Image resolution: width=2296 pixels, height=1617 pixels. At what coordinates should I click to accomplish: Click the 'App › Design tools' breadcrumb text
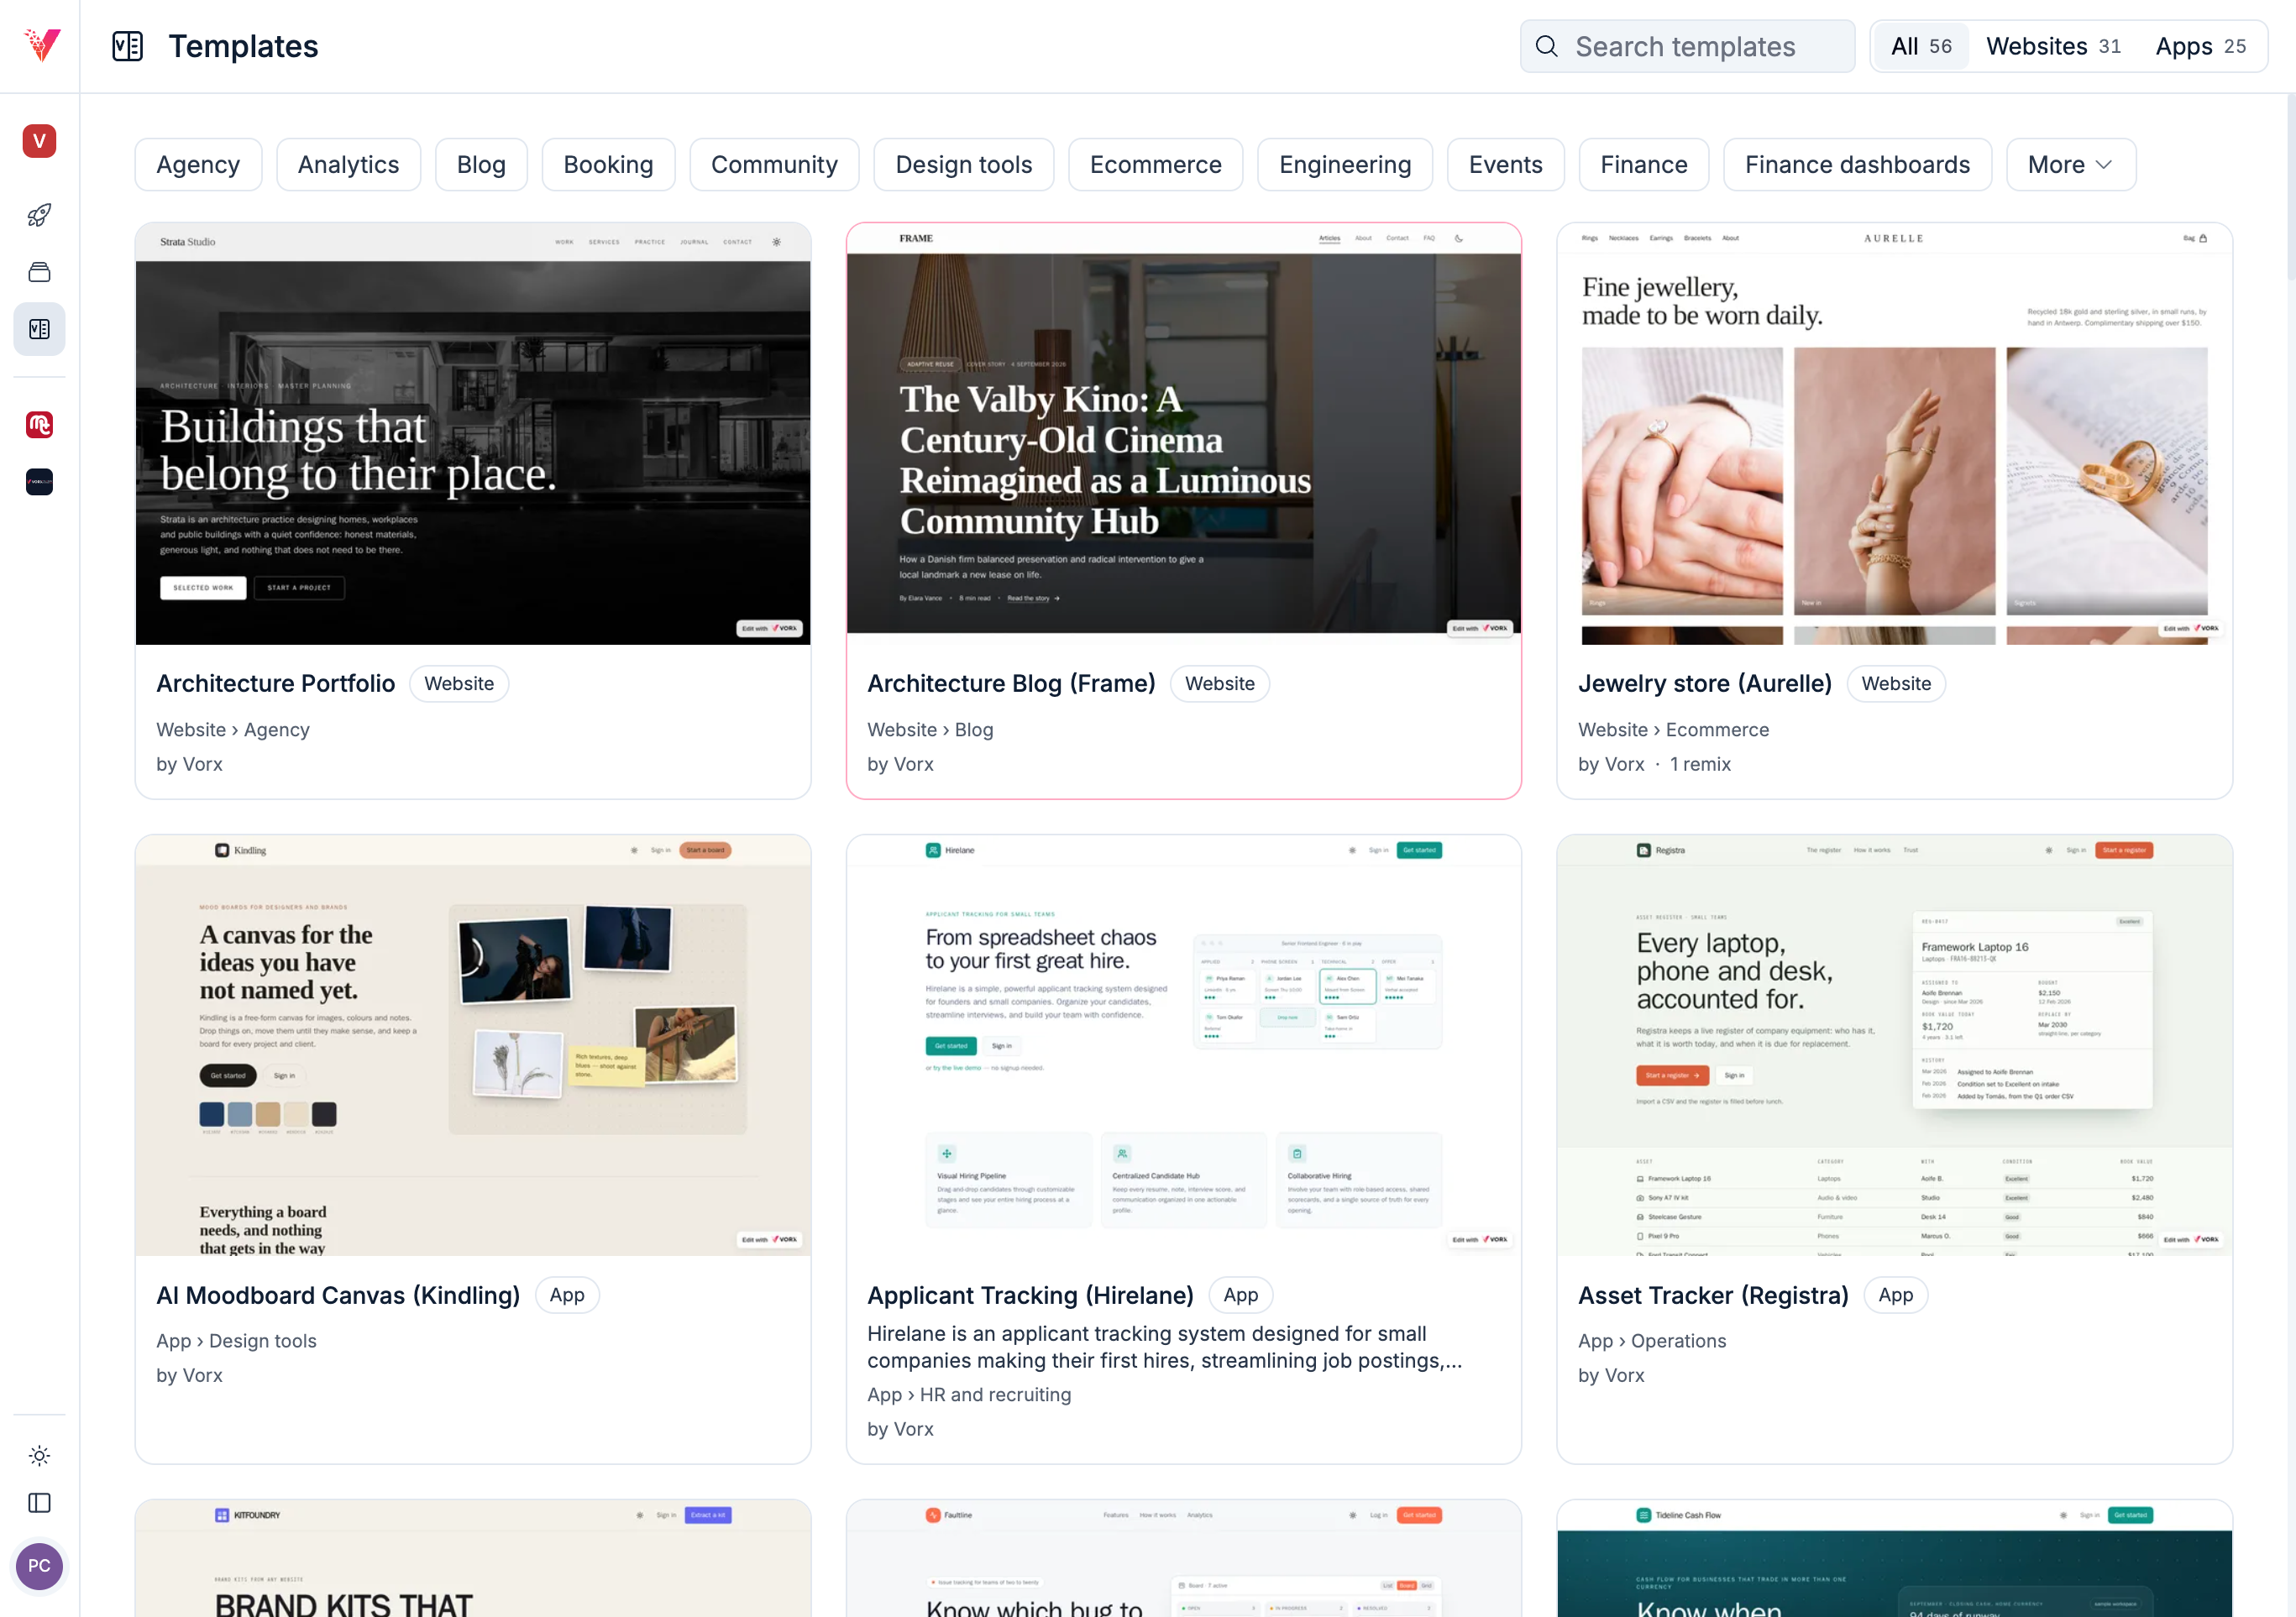236,1341
